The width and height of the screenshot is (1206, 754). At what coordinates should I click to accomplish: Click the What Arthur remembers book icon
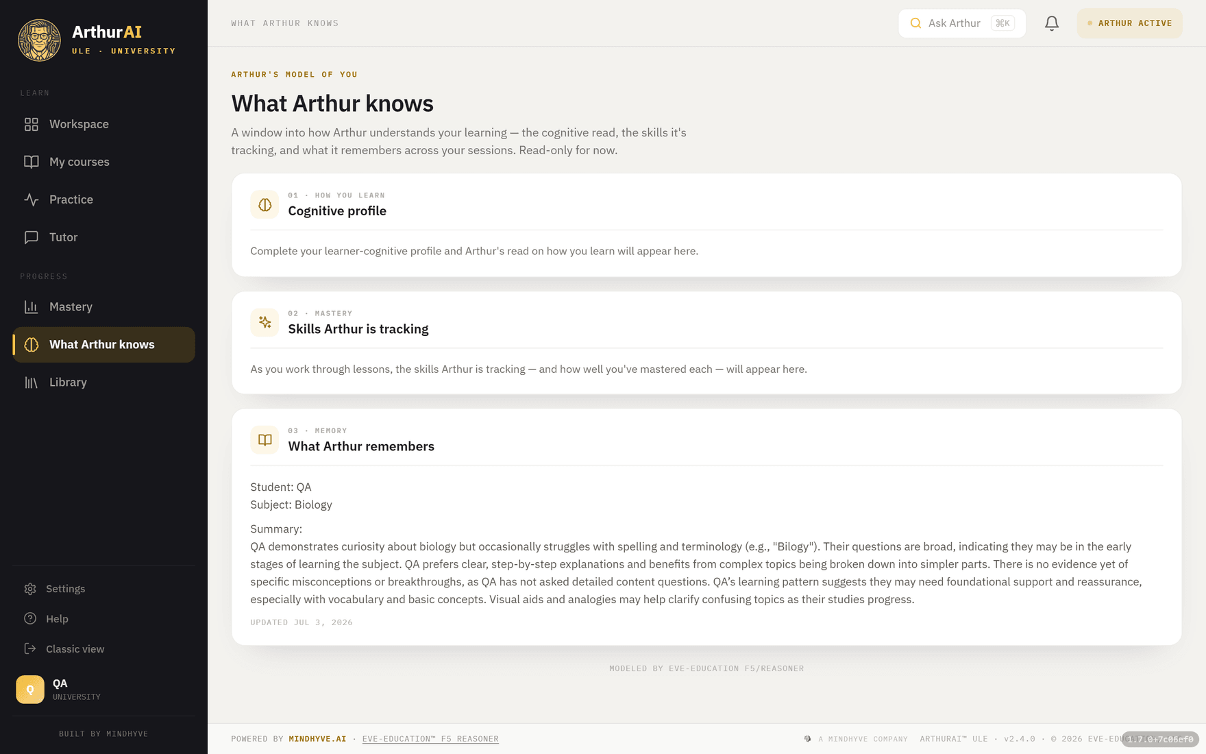pyautogui.click(x=264, y=440)
